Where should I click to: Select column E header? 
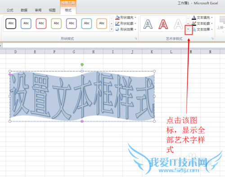[x=35, y=52]
